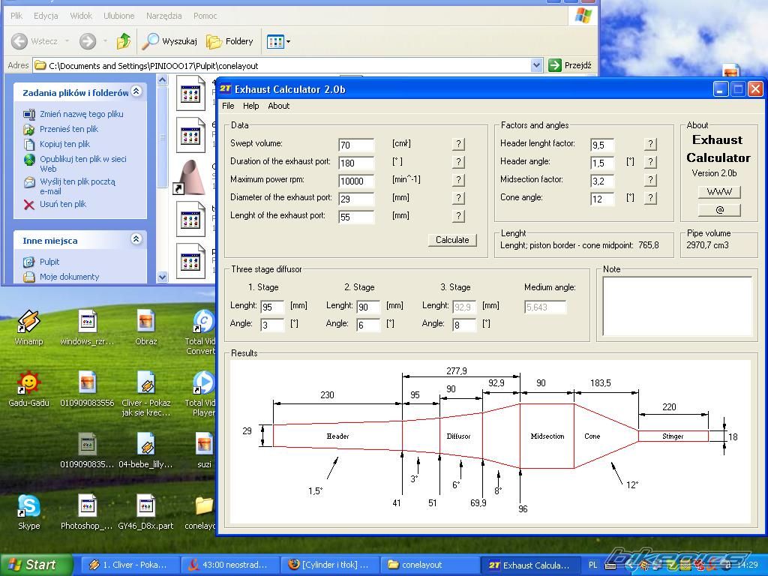This screenshot has height=576, width=768.
Task: Open Wyszukaj search in Explorer toolbar
Action: coord(169,41)
